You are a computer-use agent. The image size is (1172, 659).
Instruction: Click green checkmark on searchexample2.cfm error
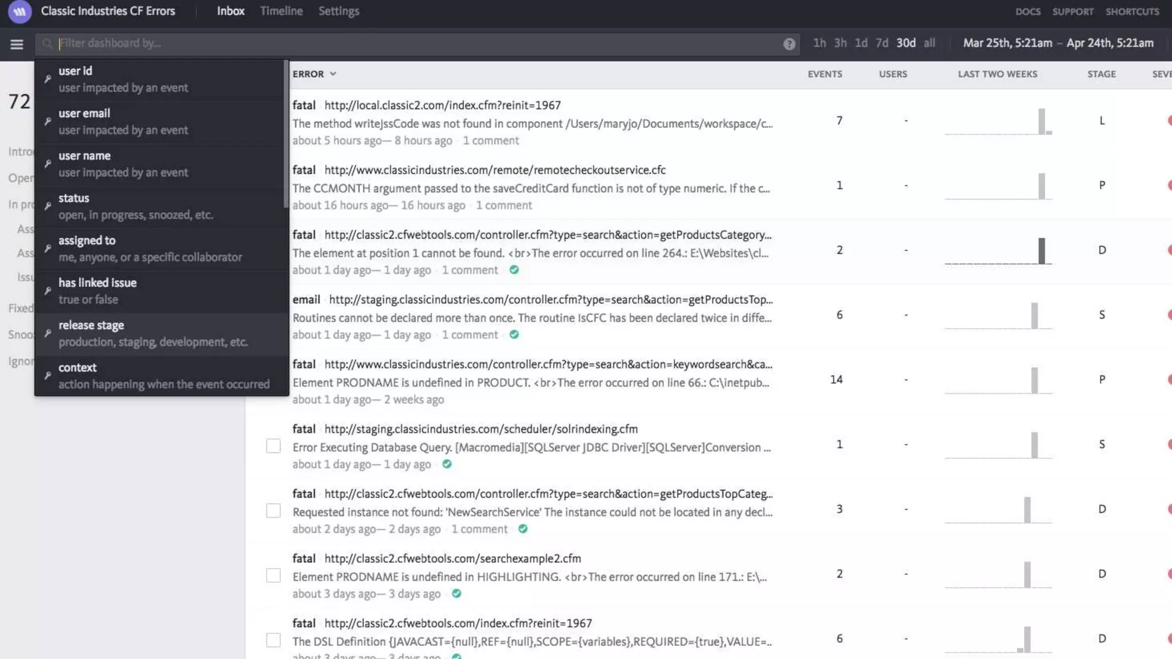(x=456, y=594)
